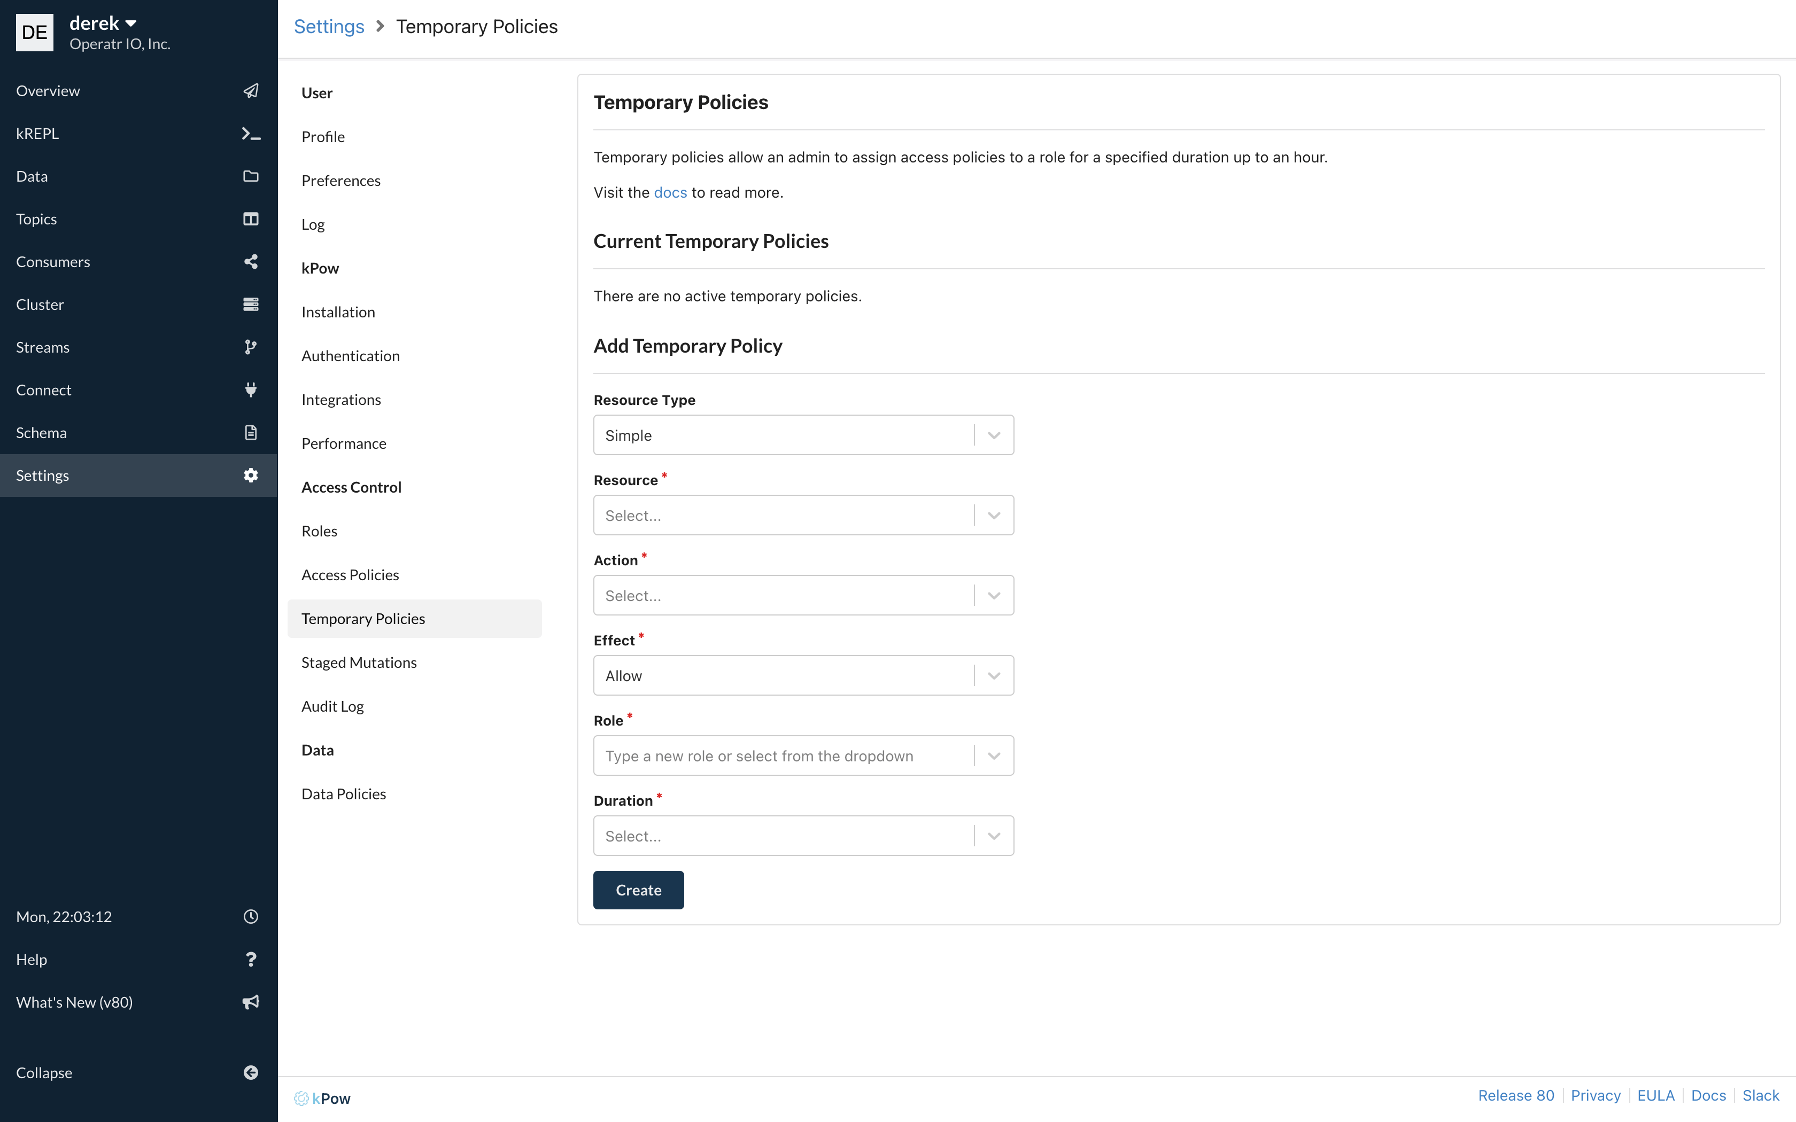Image resolution: width=1796 pixels, height=1122 pixels.
Task: Click the DE user avatar
Action: 35,32
